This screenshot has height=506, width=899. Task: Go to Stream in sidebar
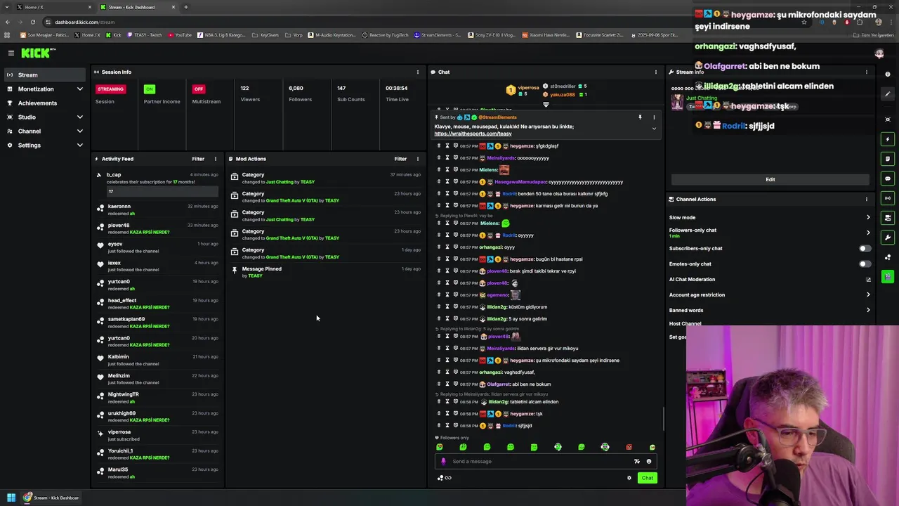coord(44,75)
